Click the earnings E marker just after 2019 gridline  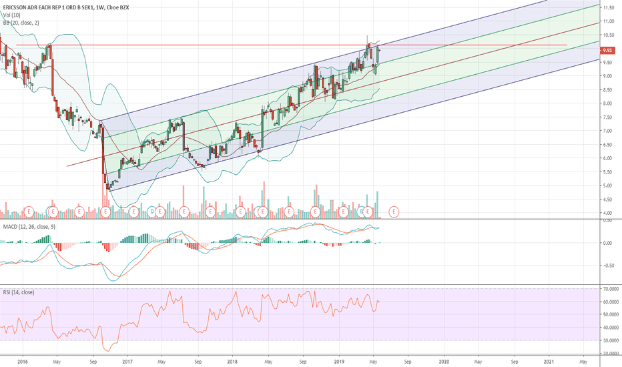click(x=344, y=212)
